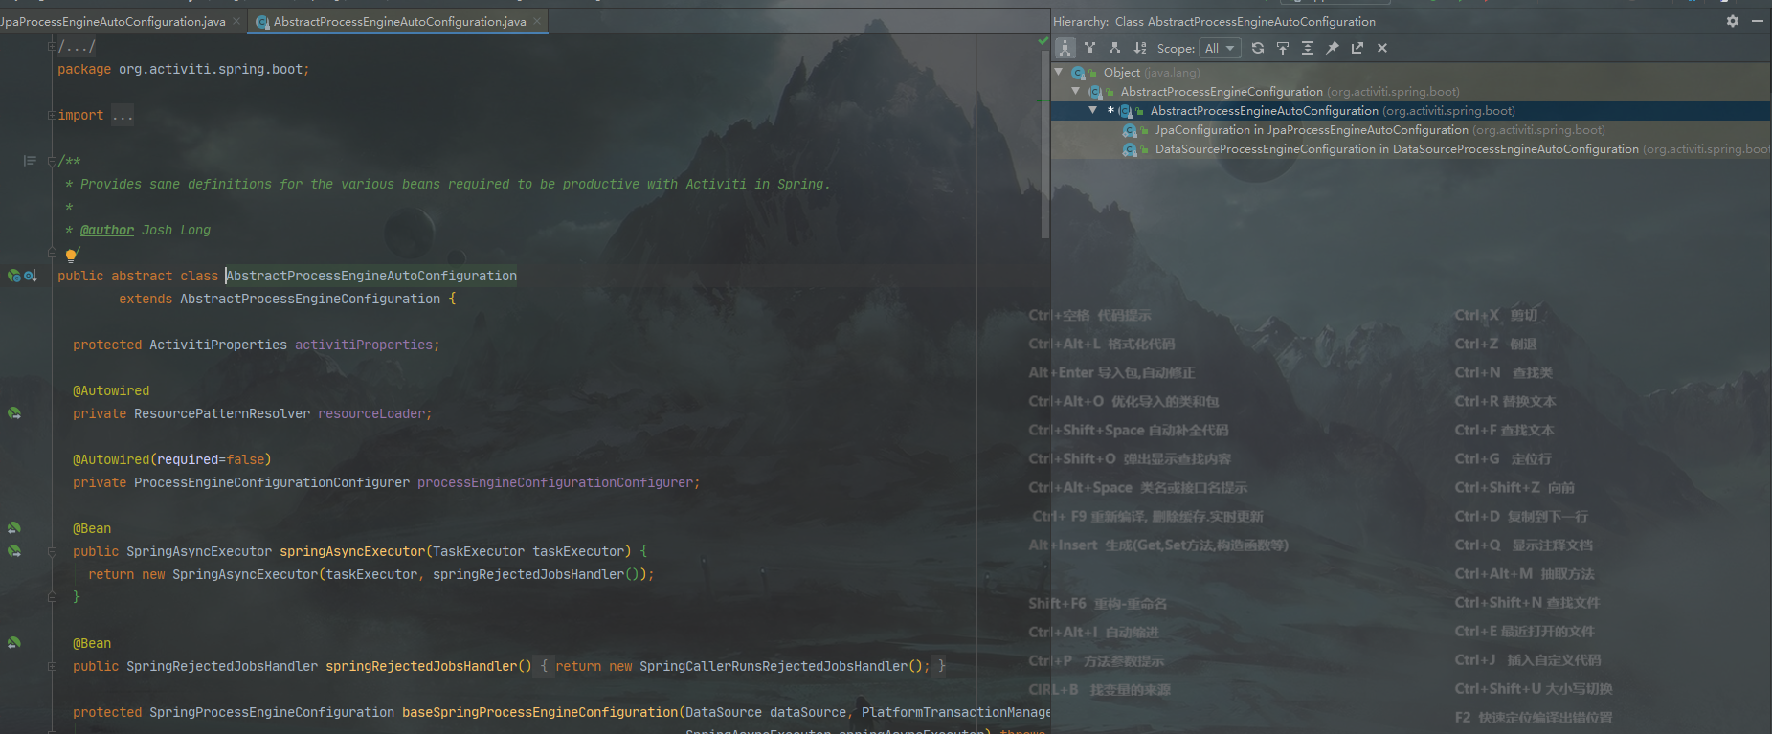This screenshot has height=734, width=1772.
Task: Switch to AbstractProcessEngineAutoConfiguration.java tab
Action: click(399, 21)
